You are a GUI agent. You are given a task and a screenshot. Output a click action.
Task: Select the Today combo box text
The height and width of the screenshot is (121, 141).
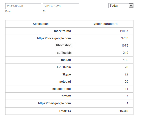pyautogui.click(x=114, y=6)
